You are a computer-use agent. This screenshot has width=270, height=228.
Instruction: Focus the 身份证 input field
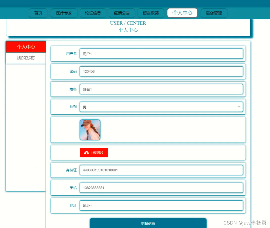click(161, 170)
